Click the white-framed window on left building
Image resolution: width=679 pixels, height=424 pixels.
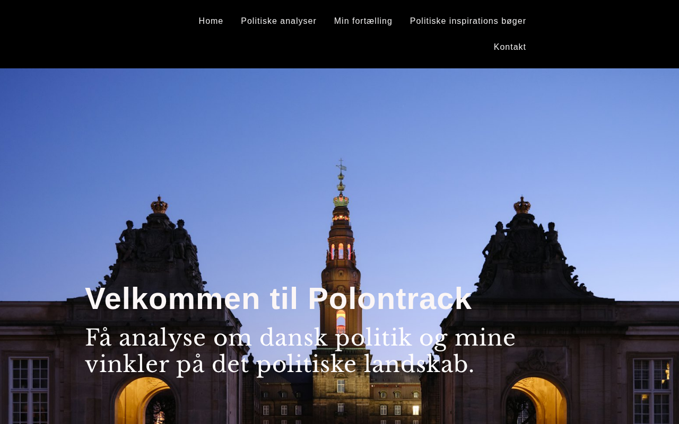pos(29,391)
